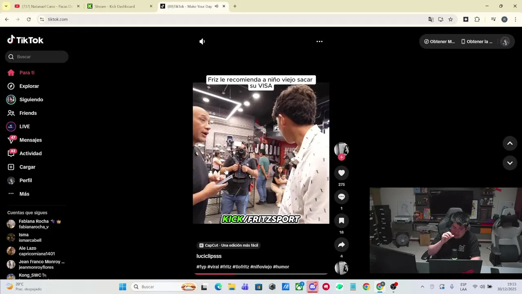Click Obtener M... coins button
This screenshot has width=522, height=294.
click(439, 42)
